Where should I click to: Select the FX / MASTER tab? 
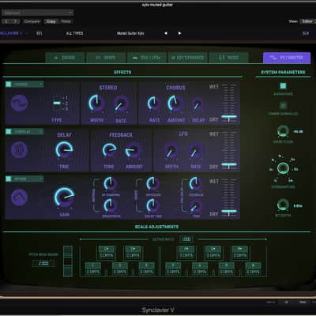pos(287,58)
